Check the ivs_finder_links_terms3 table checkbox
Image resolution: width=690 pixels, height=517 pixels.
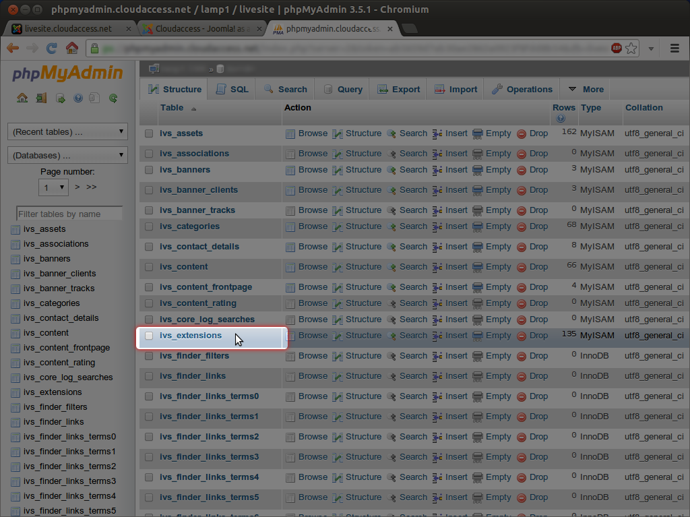pos(149,457)
